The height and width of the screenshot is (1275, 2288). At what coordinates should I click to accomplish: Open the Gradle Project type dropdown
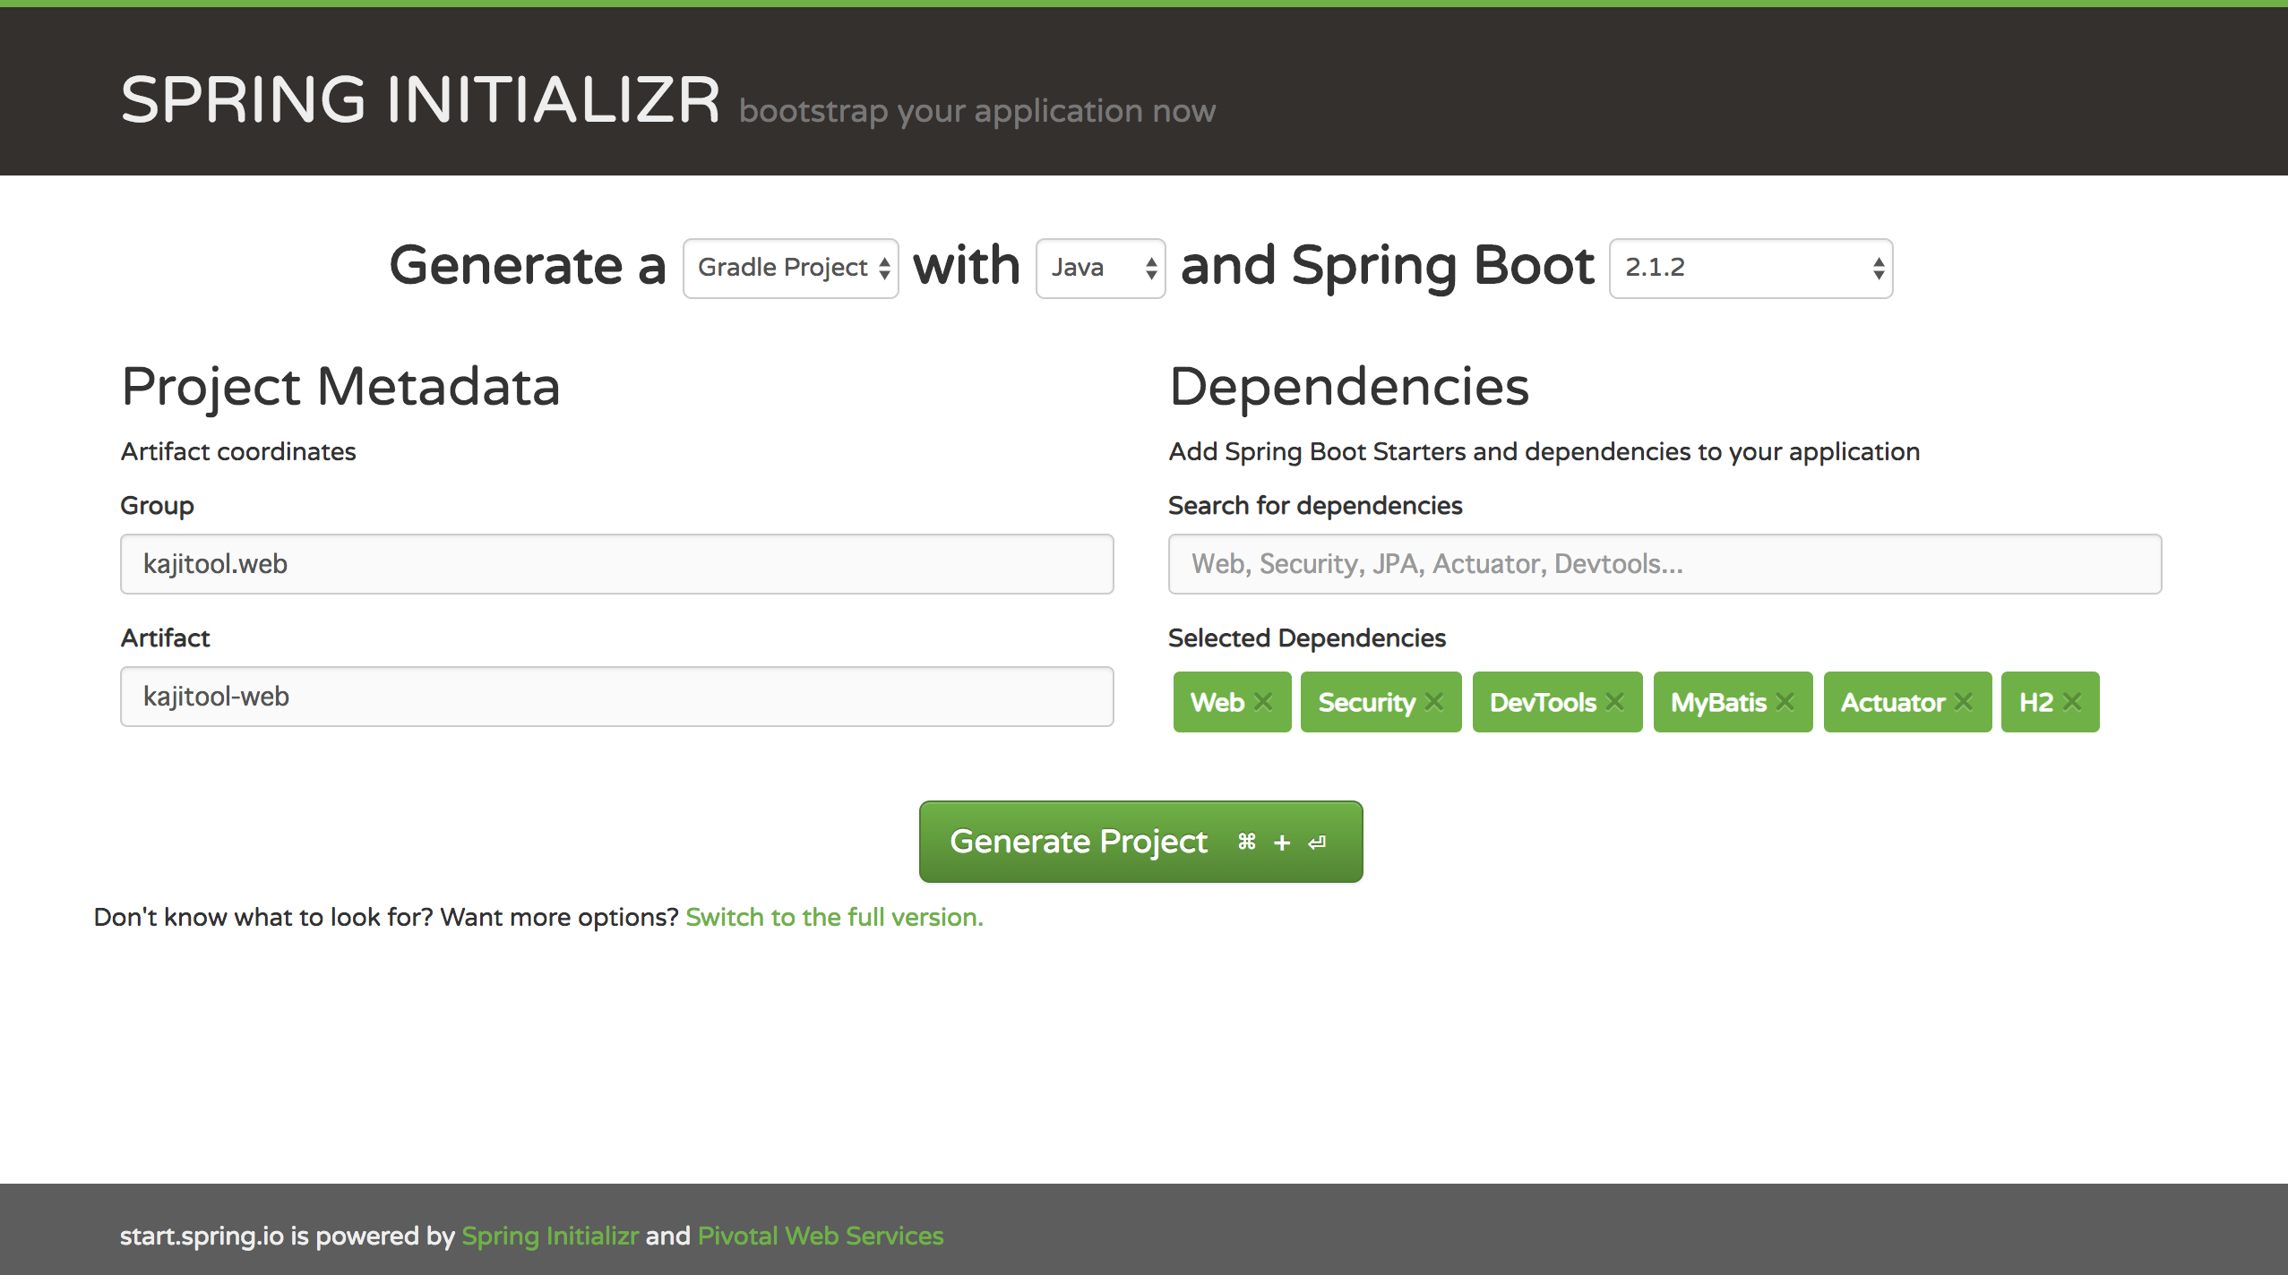[x=790, y=268]
